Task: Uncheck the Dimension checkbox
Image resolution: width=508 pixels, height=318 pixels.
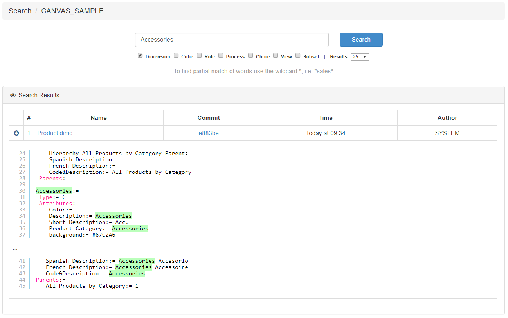Action: click(x=140, y=56)
